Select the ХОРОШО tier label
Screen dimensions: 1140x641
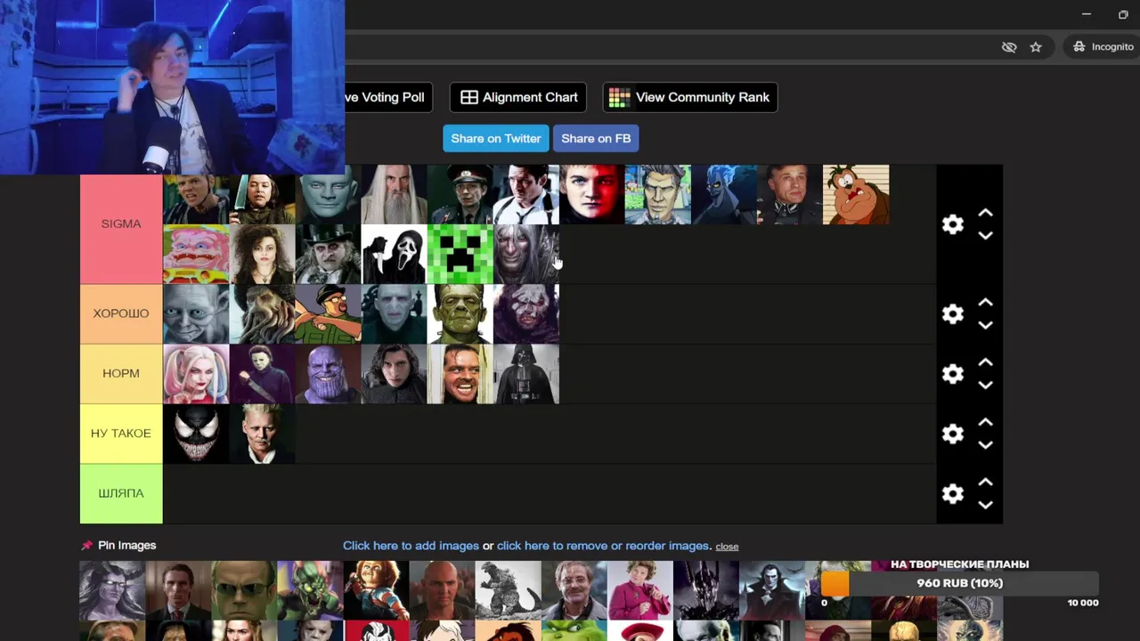(121, 313)
